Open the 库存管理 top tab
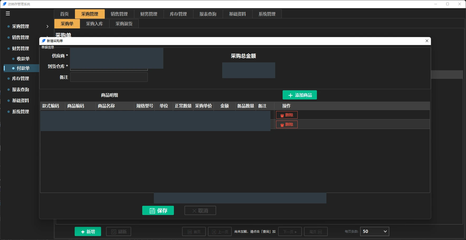Screen dimensions: 466x240 coord(178,14)
